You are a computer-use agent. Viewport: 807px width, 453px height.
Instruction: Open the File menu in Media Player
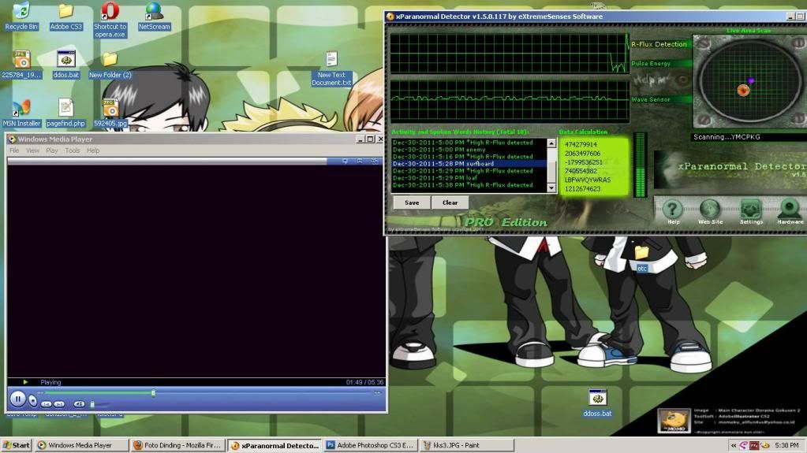pos(14,150)
